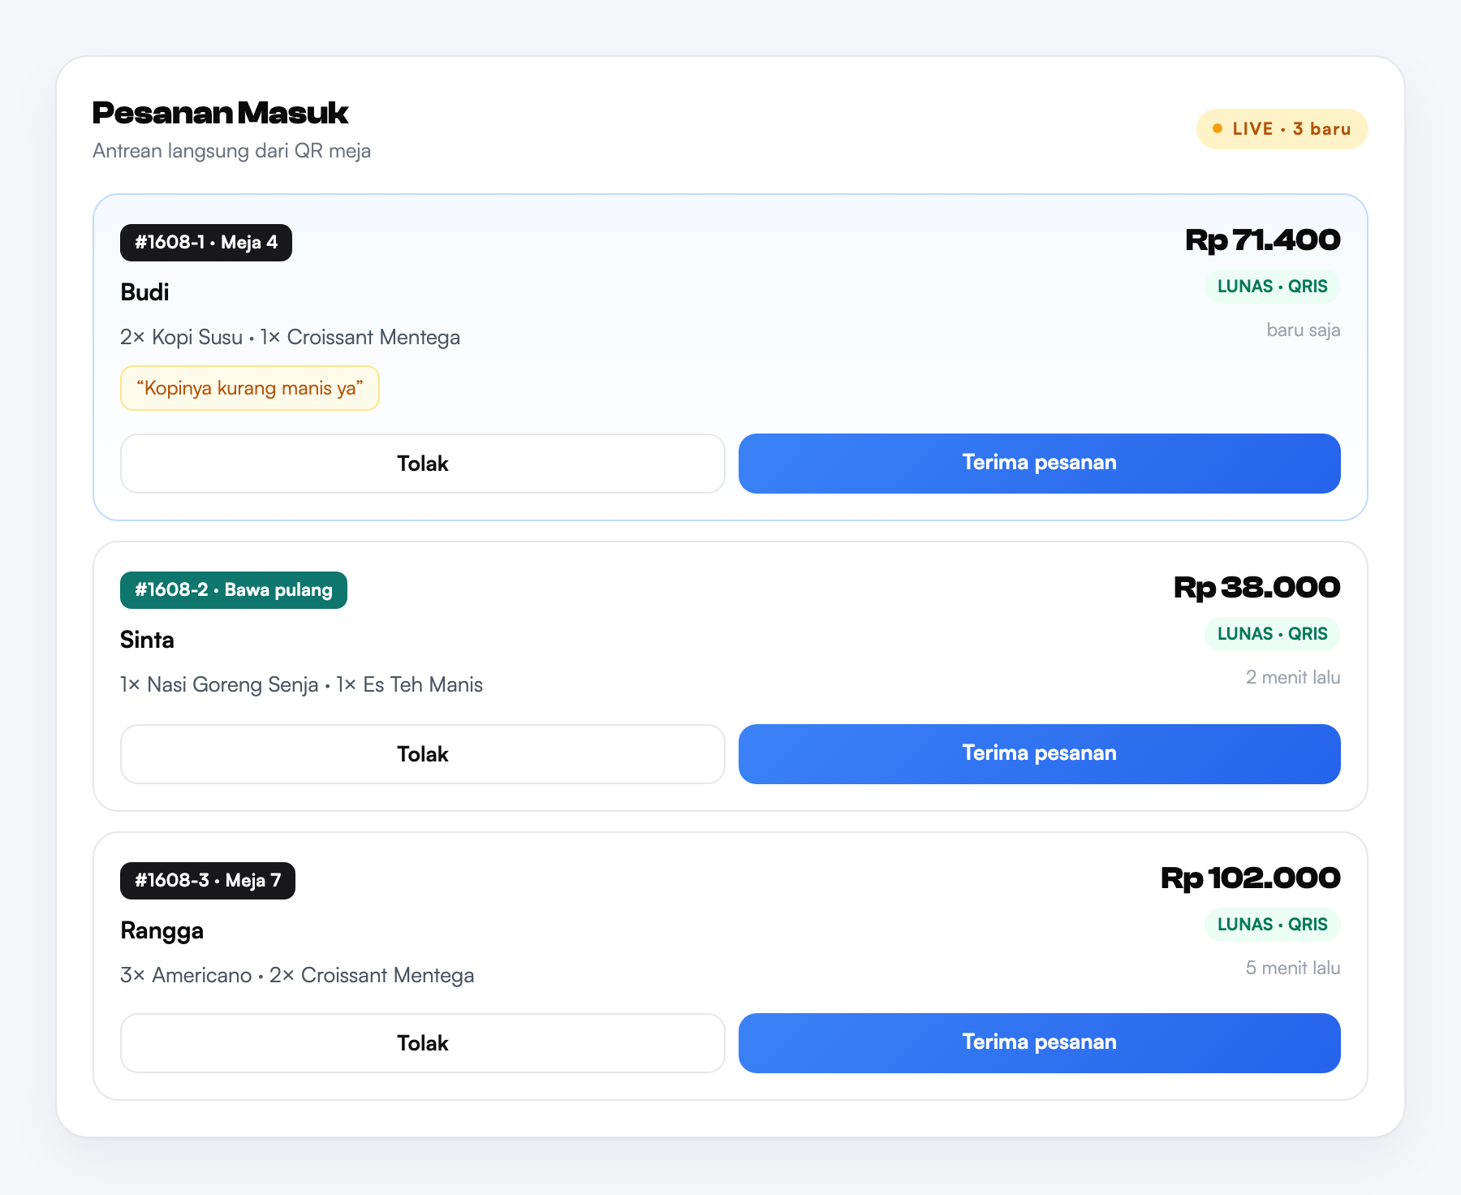The image size is (1461, 1195).
Task: Click the LUNAS QRIS badge on Budi's order
Action: coord(1272,287)
